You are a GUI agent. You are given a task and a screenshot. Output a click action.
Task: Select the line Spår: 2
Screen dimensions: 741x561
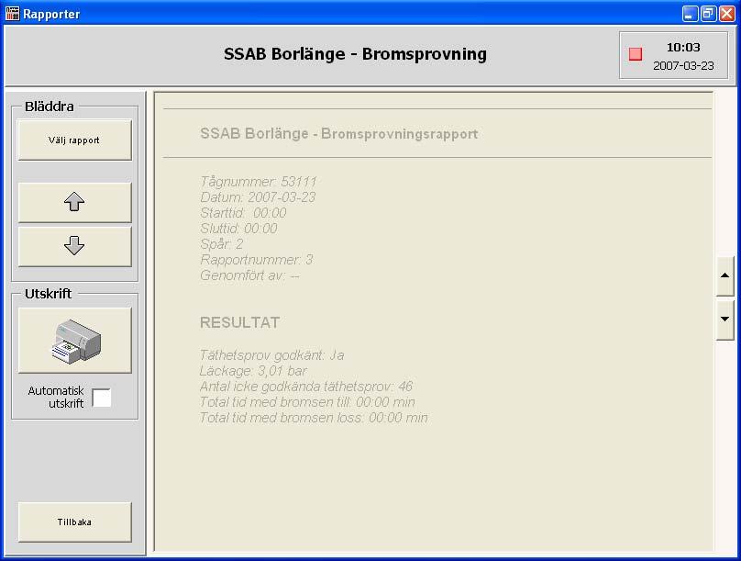pyautogui.click(x=221, y=244)
